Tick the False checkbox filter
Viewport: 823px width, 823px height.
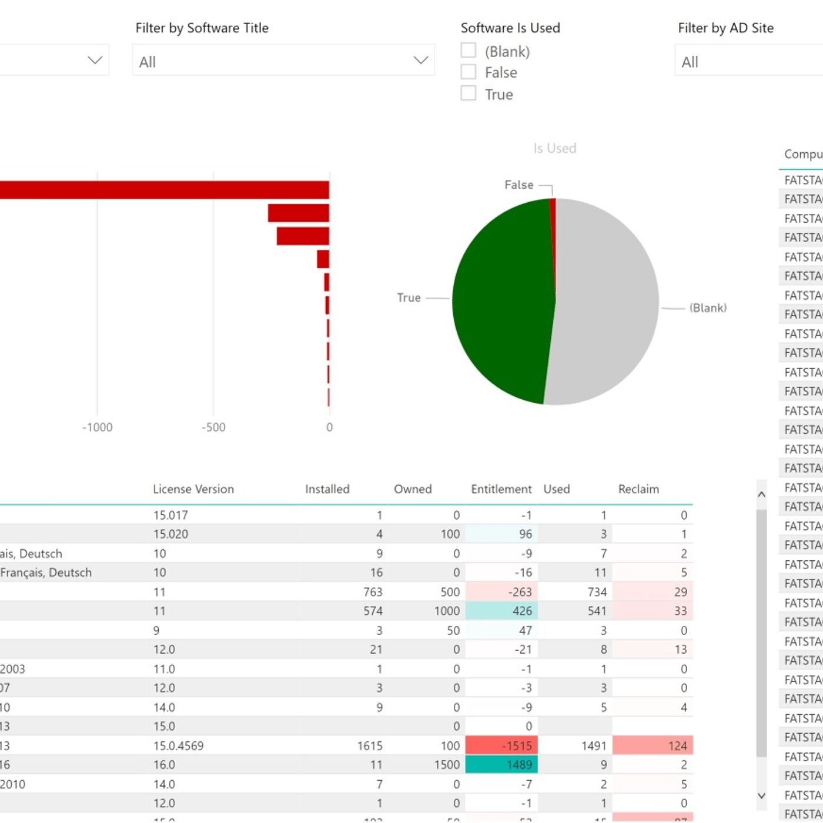click(x=469, y=72)
